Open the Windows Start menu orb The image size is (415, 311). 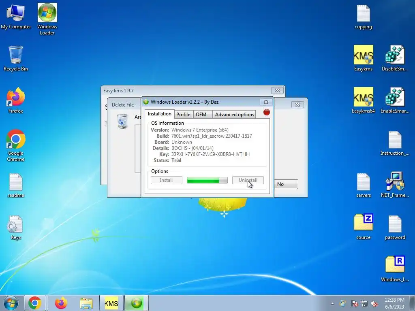click(x=11, y=303)
